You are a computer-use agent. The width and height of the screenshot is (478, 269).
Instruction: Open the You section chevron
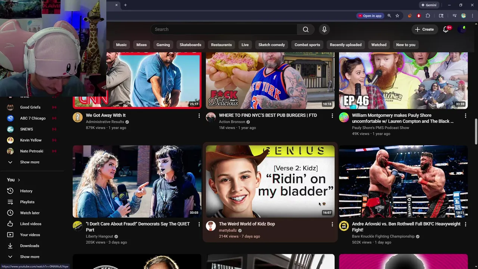tap(19, 180)
